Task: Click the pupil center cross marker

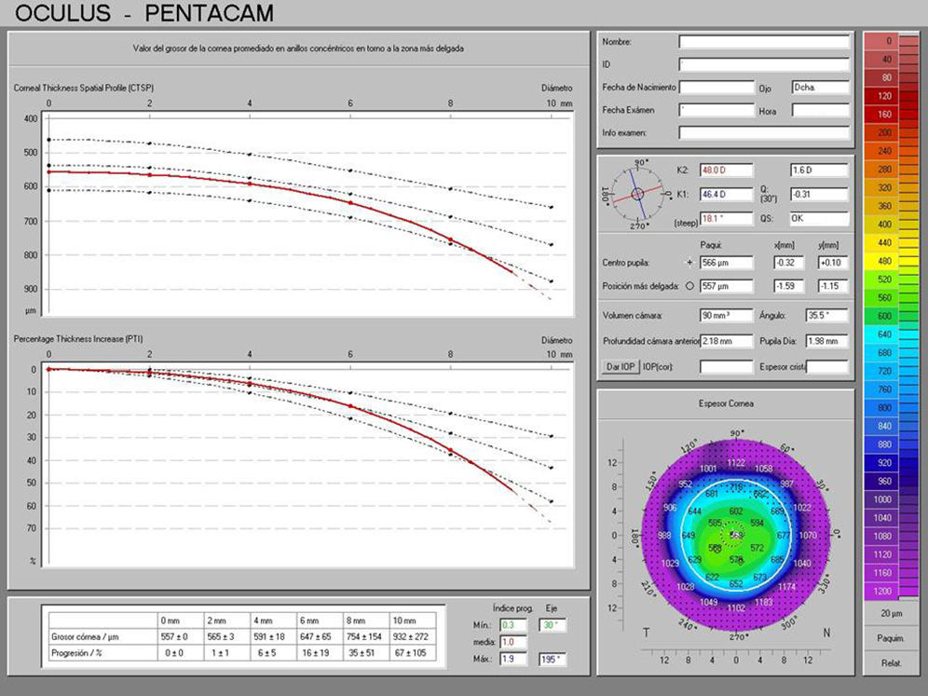Action: pyautogui.click(x=689, y=264)
